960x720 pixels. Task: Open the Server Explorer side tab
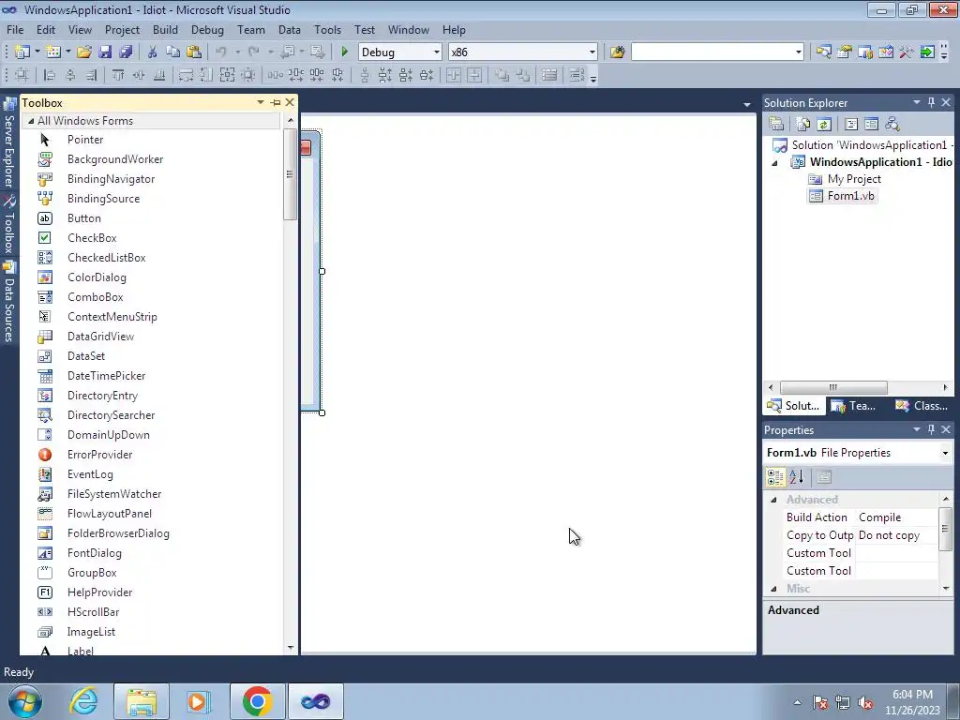(x=9, y=142)
